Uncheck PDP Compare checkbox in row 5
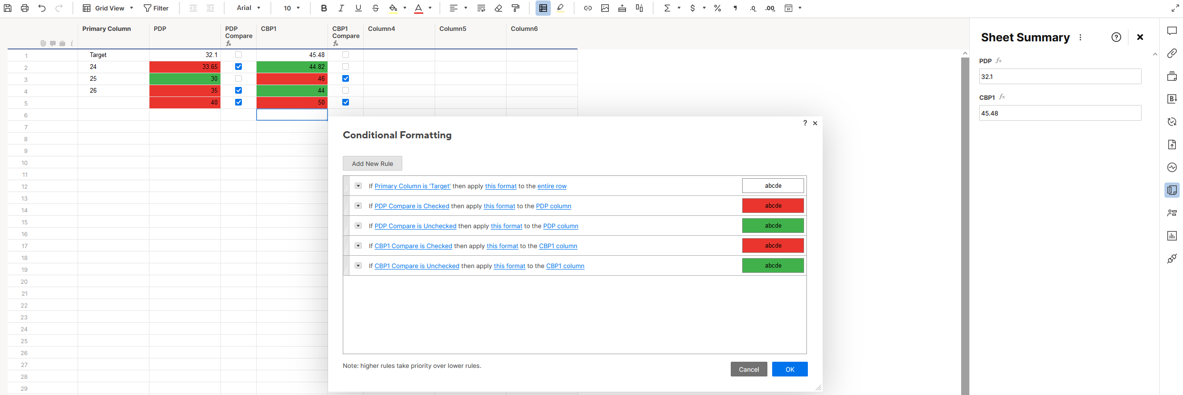The height and width of the screenshot is (395, 1183). (x=239, y=102)
